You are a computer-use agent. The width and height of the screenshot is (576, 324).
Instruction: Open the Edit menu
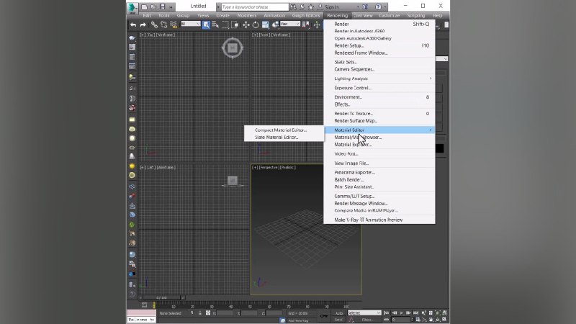click(x=147, y=15)
